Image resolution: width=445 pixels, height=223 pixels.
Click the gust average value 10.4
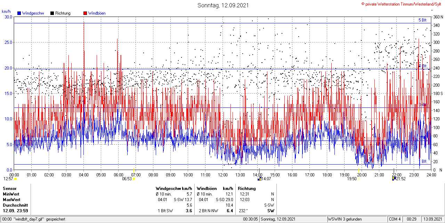[x=229, y=205]
